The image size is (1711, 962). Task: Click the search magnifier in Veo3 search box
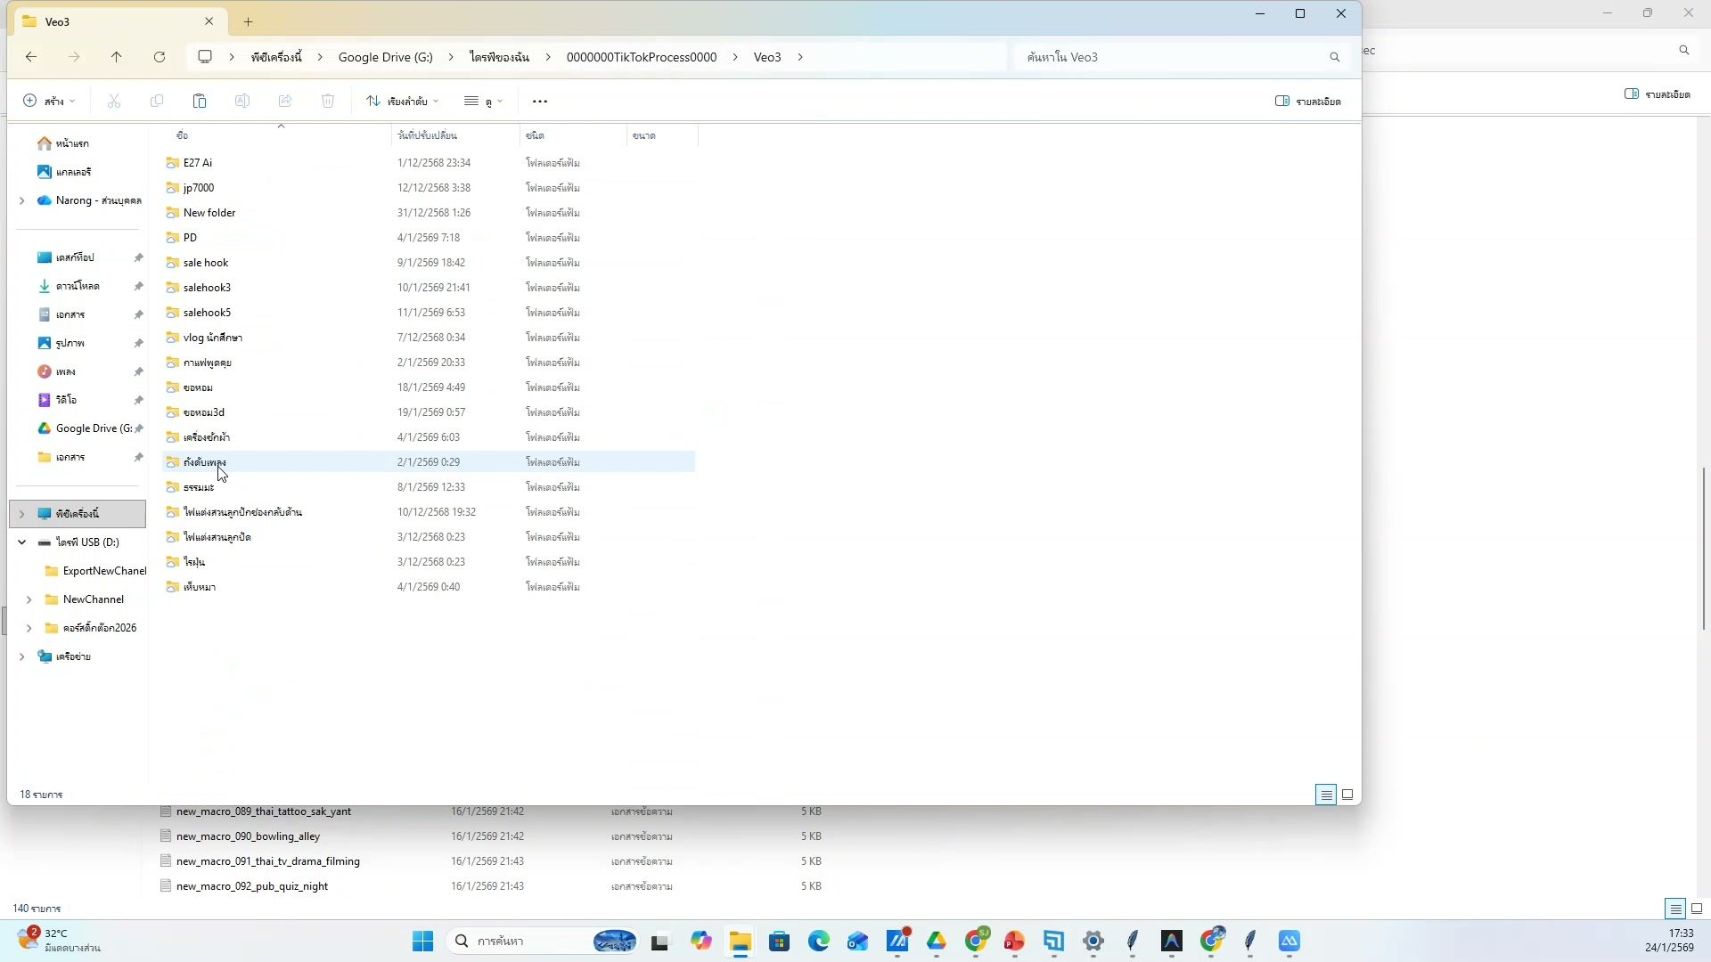point(1334,57)
